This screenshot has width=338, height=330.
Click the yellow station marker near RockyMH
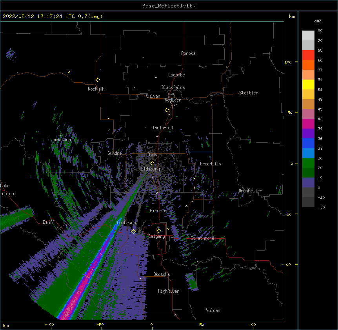pos(98,80)
